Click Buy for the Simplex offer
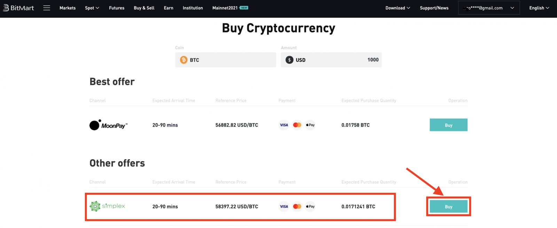557x228 pixels. (448, 206)
